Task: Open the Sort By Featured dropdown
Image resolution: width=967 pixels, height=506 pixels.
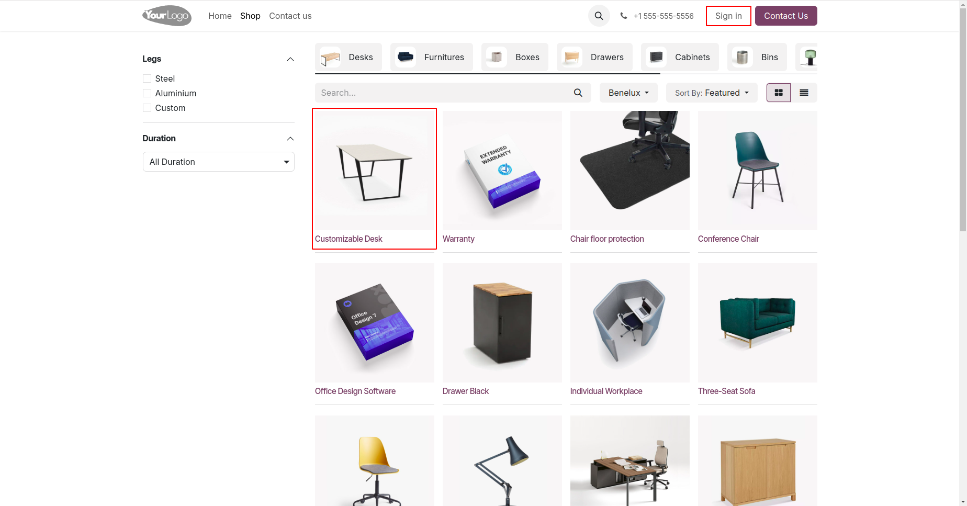Action: click(712, 93)
